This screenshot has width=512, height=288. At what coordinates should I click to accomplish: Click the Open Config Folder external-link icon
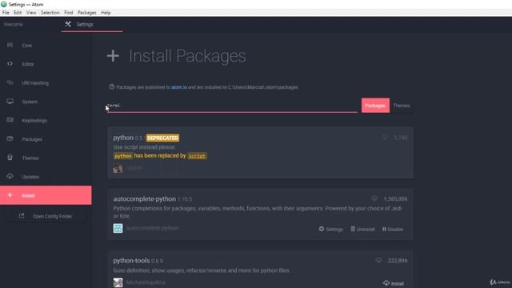(x=22, y=216)
